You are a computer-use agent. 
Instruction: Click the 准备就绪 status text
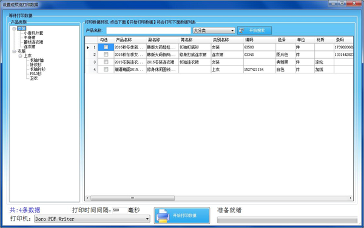[x=229, y=210]
